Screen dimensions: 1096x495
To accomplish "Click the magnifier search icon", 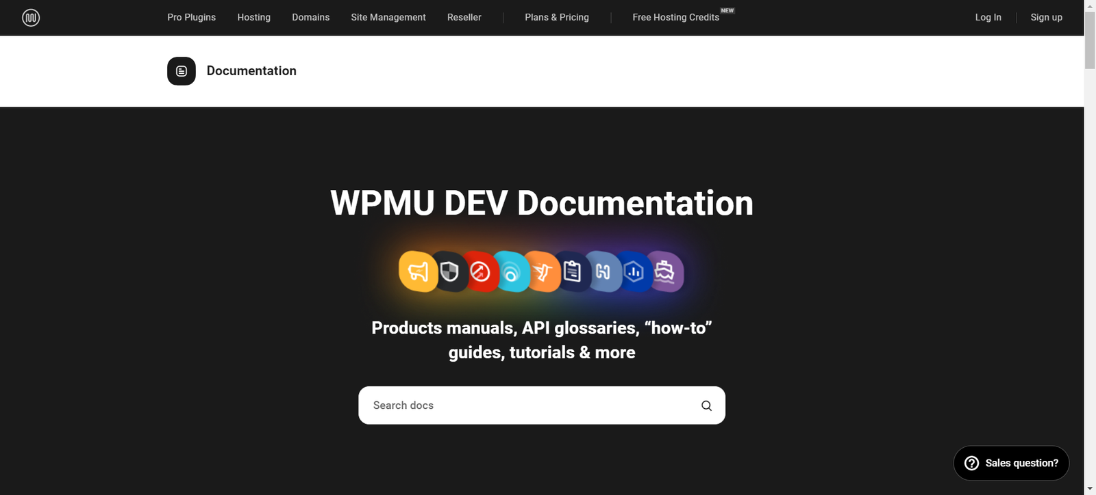I will click(706, 405).
